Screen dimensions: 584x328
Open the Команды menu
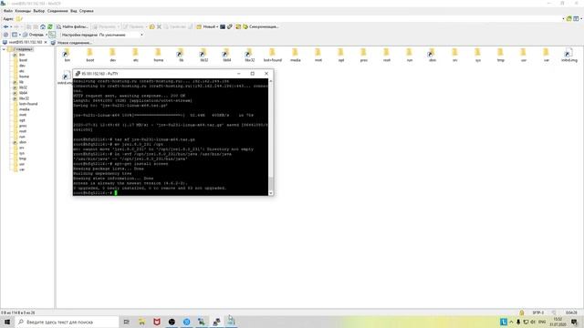23,11
